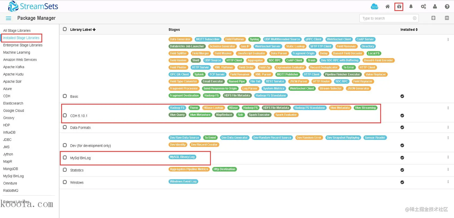Open user profile icon
This screenshot has width=454, height=218.
pos(435,6)
